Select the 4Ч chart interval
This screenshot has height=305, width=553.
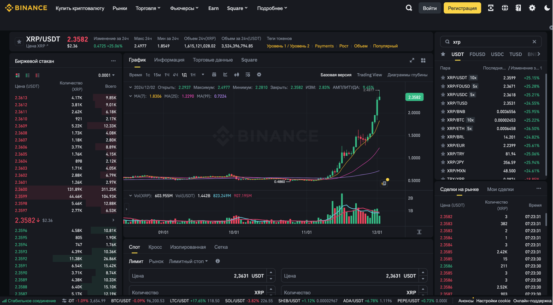coord(176,75)
